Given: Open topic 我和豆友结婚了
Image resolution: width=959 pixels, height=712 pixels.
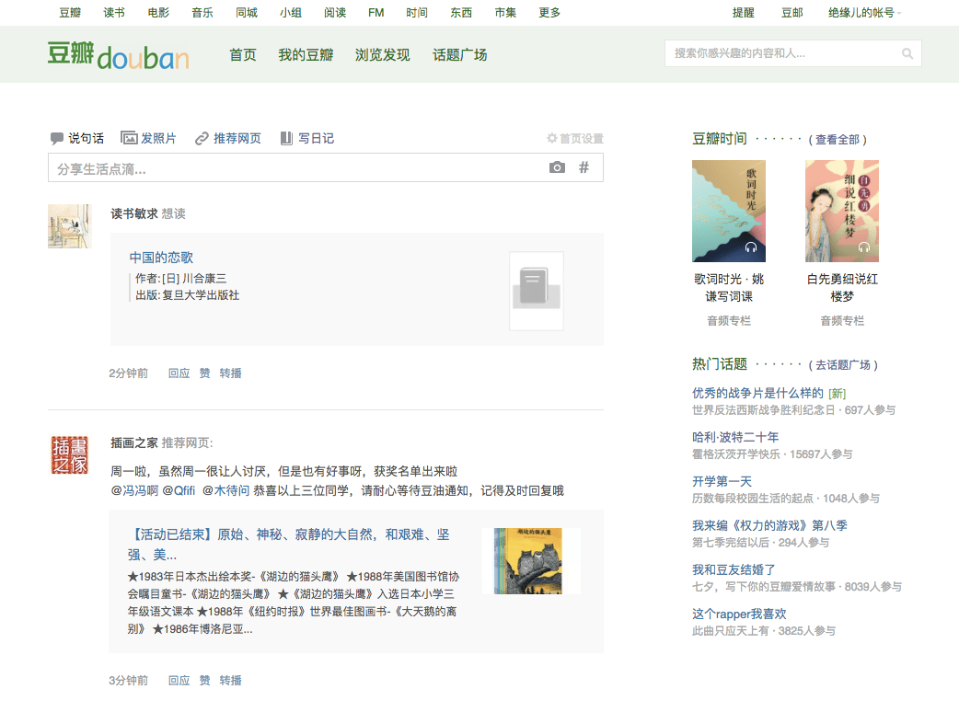Looking at the screenshot, I should 734,569.
